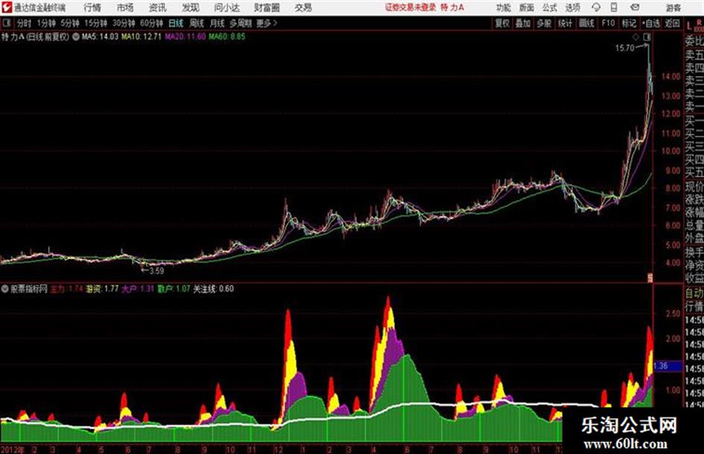Open the 问小达 menu
Image resolution: width=704 pixels, height=454 pixels.
[226, 7]
